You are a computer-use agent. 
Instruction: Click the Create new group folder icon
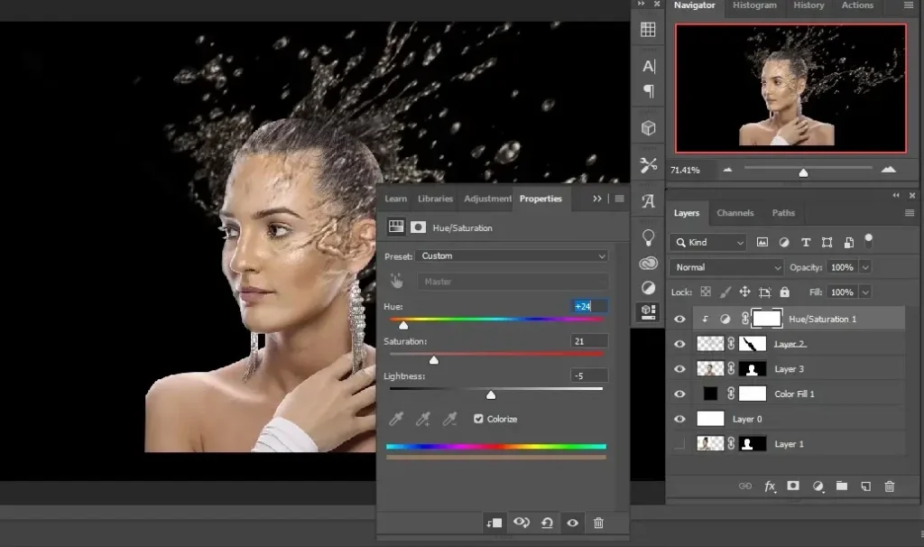842,487
